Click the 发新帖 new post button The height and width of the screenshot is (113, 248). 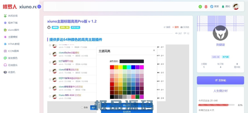pyautogui.click(x=220, y=80)
